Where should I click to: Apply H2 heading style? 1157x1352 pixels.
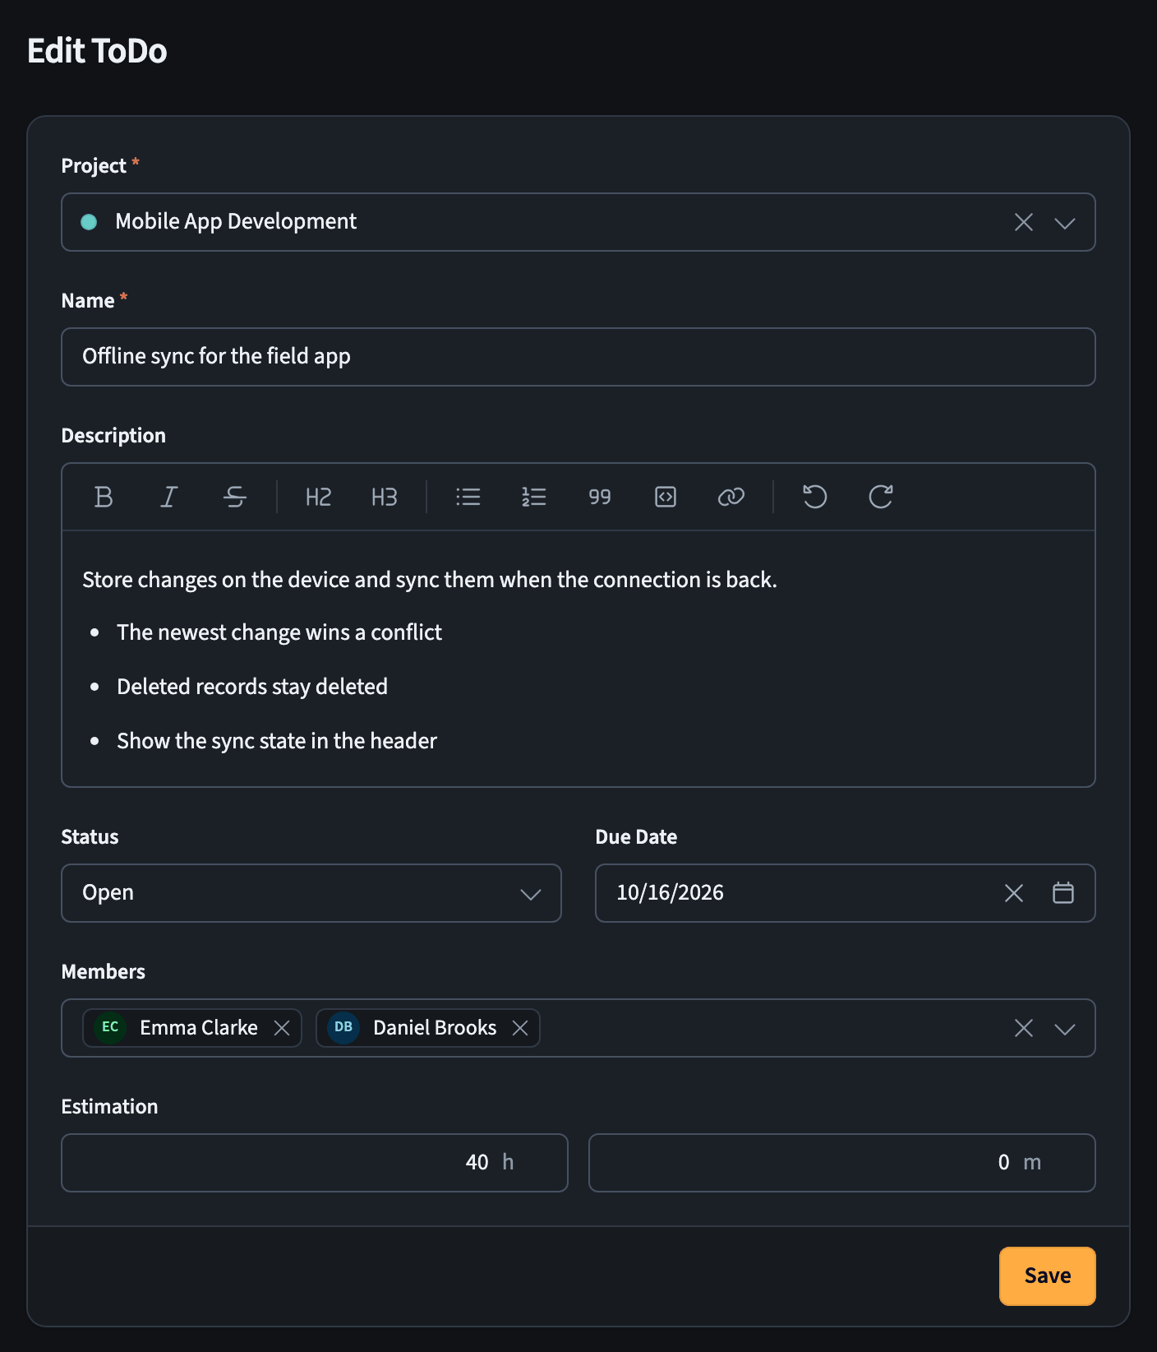click(x=319, y=497)
